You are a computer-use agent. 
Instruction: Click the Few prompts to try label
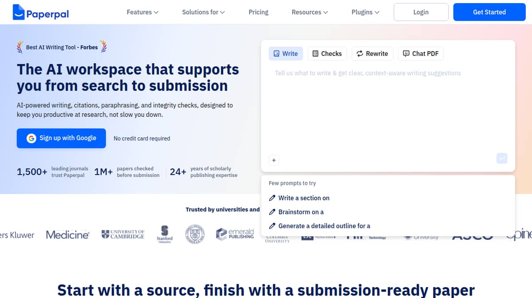[x=292, y=183]
